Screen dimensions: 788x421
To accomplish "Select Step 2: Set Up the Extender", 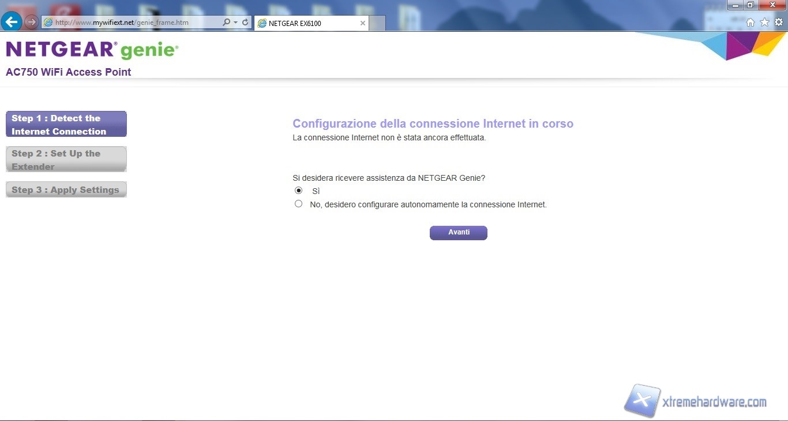I will [x=66, y=159].
